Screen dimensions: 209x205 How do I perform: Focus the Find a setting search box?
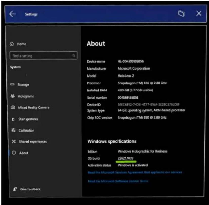(x=44, y=55)
